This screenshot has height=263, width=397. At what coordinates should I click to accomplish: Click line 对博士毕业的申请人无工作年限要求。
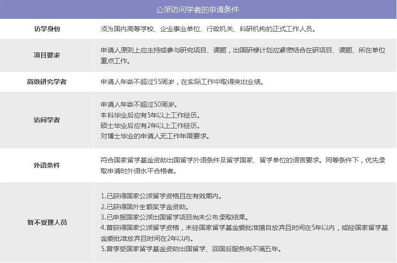click(155, 136)
